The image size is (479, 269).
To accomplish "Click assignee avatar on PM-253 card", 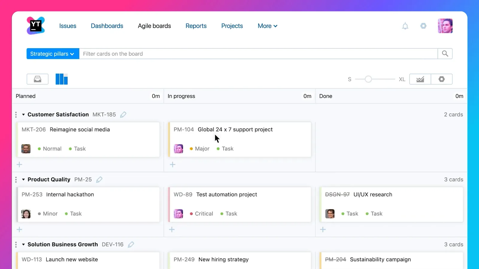I will 26,214.
